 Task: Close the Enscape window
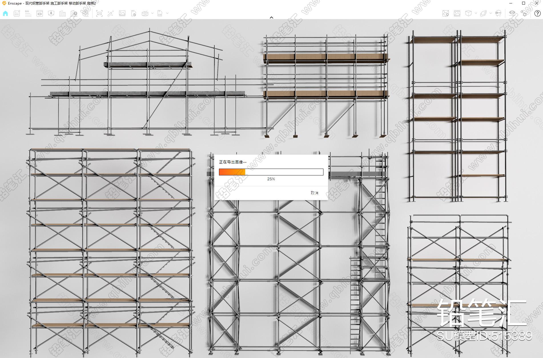536,3
